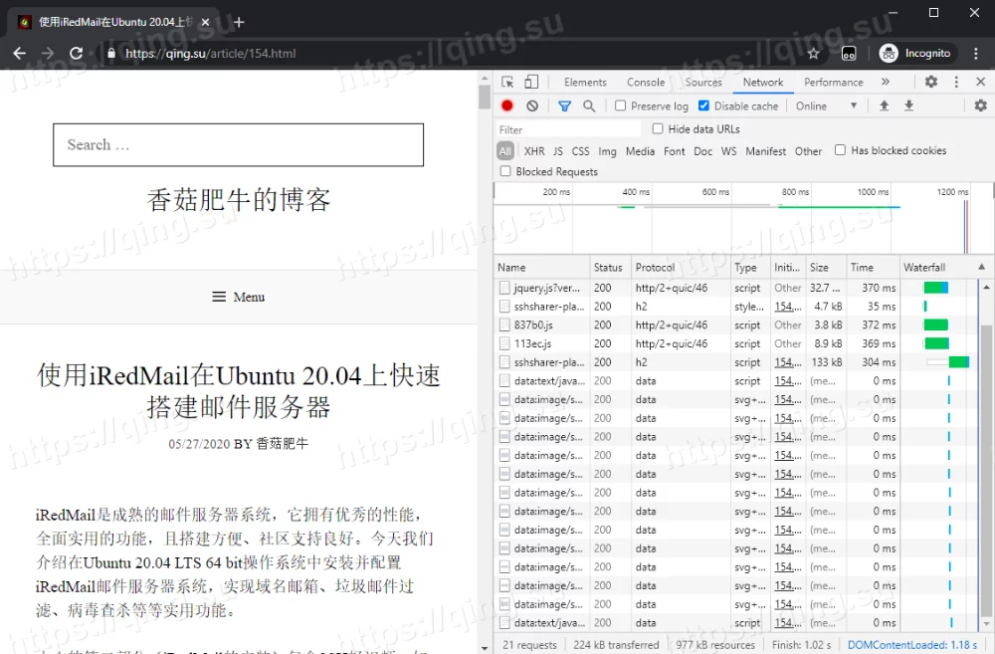Toggle the device toolbar icon

531,82
